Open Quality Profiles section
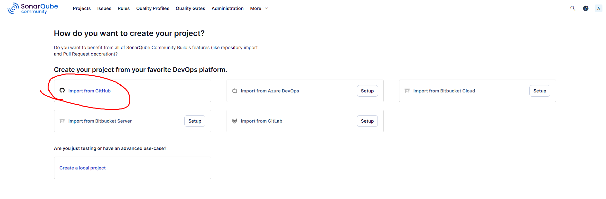 point(153,8)
